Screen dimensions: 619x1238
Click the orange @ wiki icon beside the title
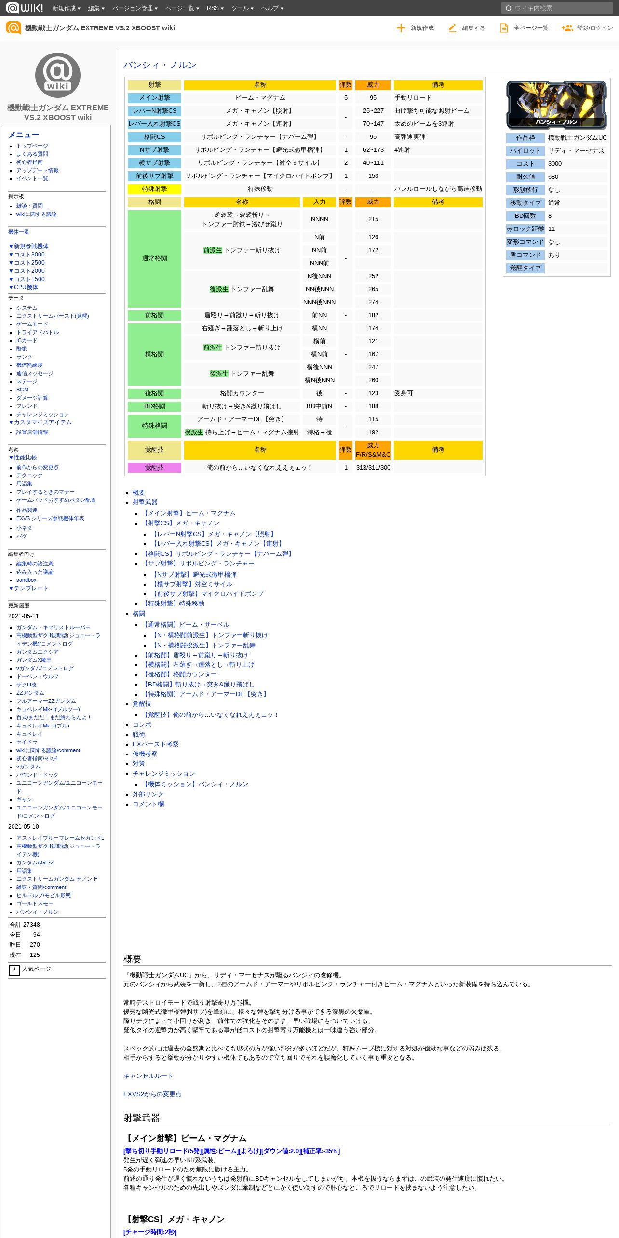tap(13, 27)
